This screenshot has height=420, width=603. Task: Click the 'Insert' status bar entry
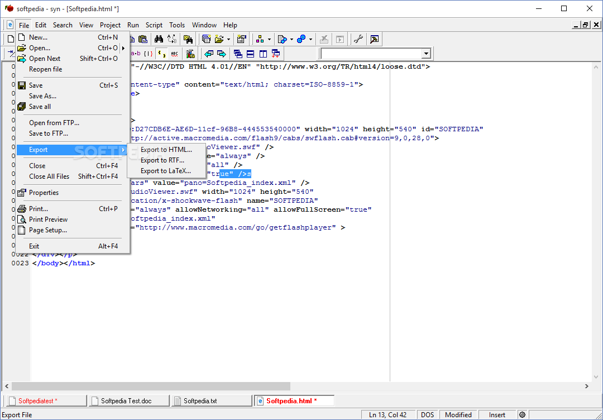click(x=497, y=414)
